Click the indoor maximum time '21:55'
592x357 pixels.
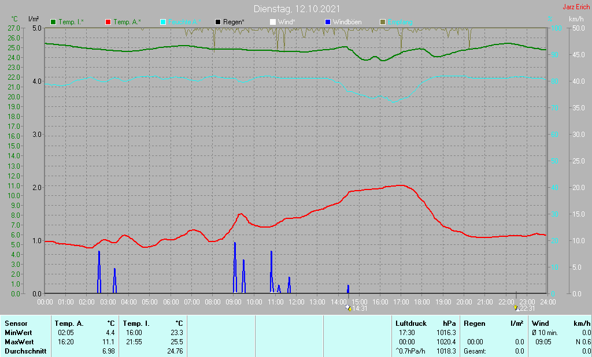click(134, 342)
